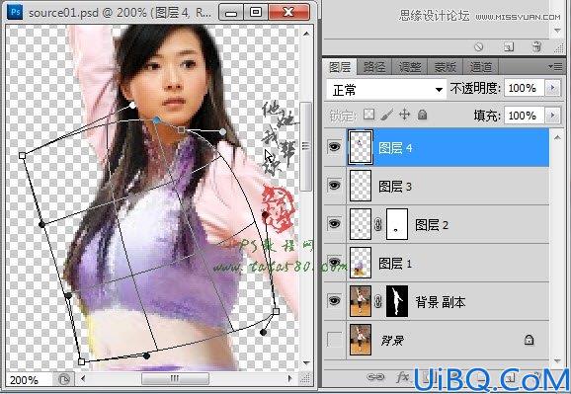Click the 背景 layer name
Viewport: 571px width, 394px height.
pyautogui.click(x=392, y=341)
